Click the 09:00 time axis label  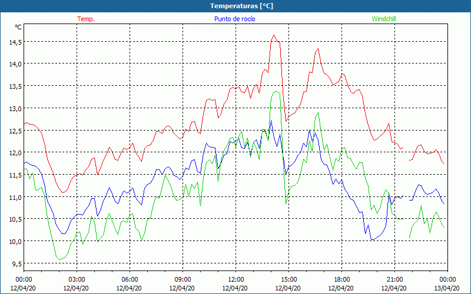[x=183, y=280]
